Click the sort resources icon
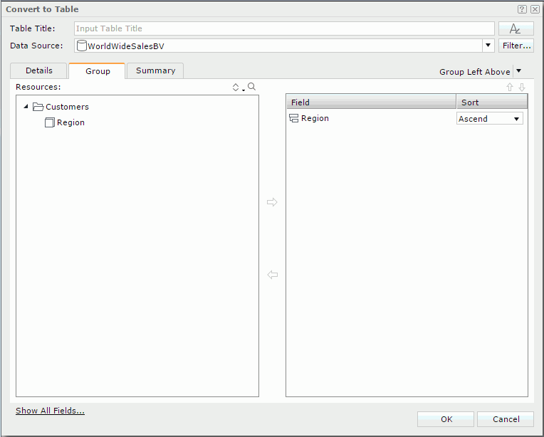The width and height of the screenshot is (544, 437). (x=236, y=88)
